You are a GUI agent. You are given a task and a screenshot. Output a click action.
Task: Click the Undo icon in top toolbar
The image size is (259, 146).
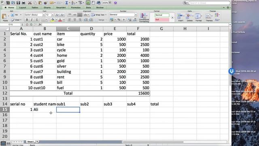51,3
